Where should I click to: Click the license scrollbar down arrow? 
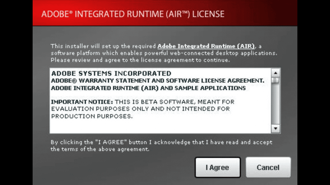275,128
